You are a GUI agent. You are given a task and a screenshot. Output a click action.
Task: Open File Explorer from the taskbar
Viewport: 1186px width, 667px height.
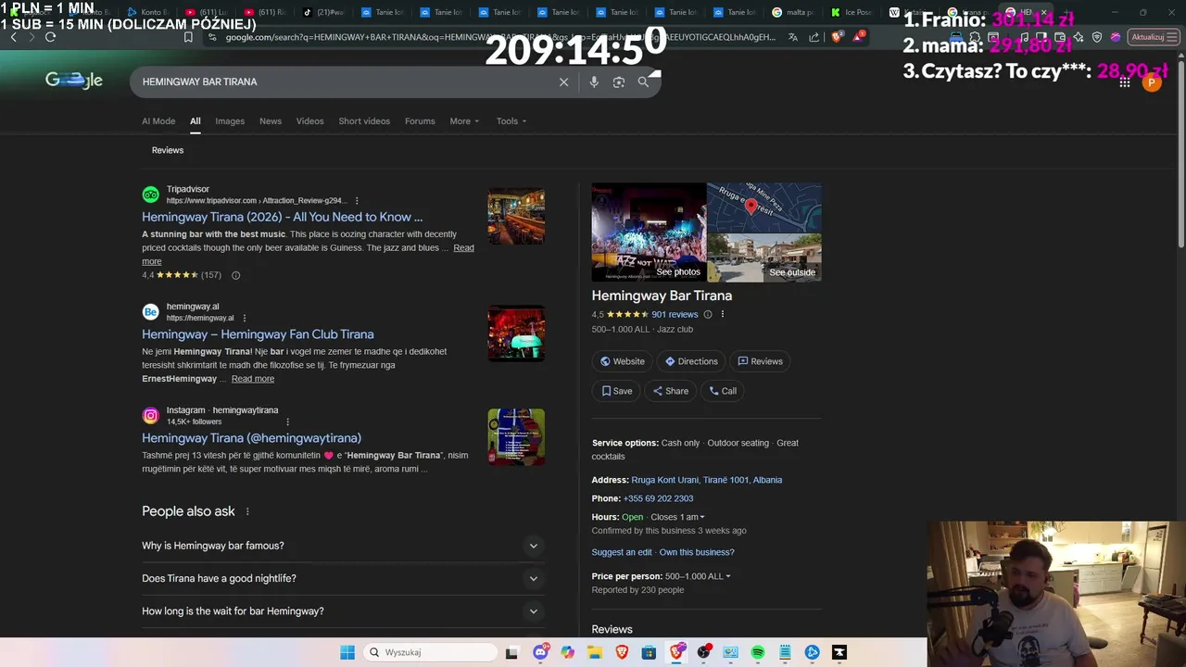(594, 652)
